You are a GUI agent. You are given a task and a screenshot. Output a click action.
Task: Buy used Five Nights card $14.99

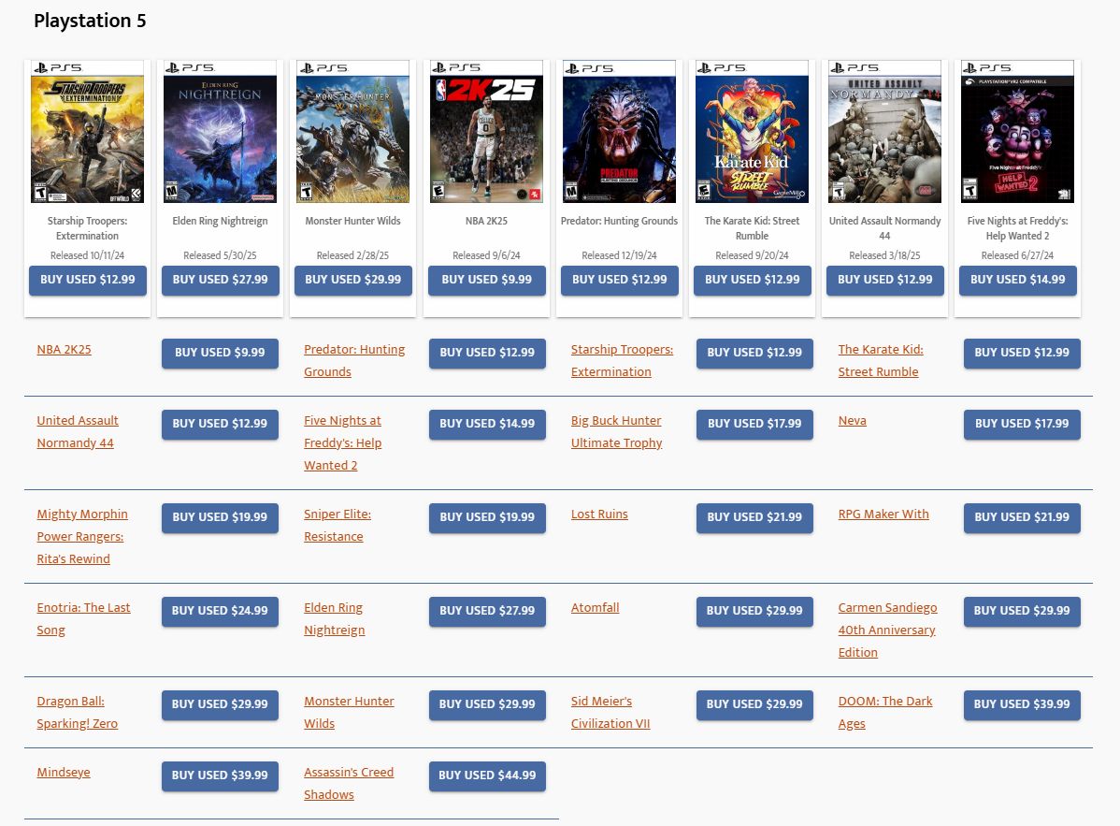1018,280
